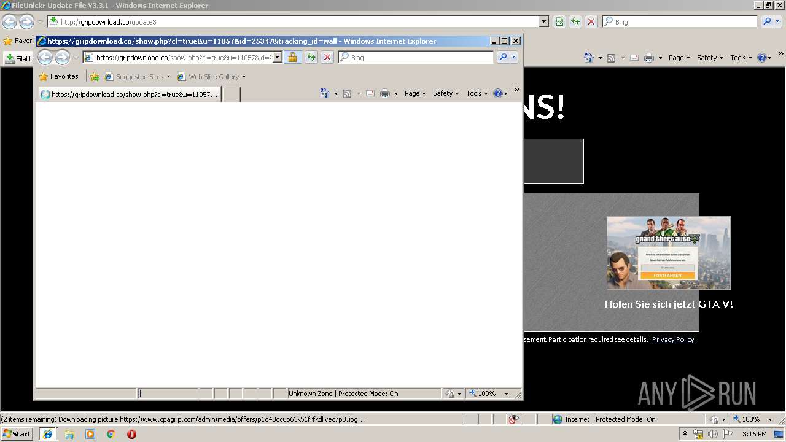Open main window search provider dropdown
Viewport: 786px width, 442px height.
[x=779, y=21]
